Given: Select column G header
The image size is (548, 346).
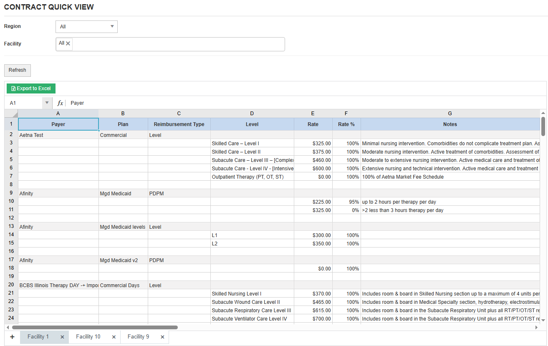Looking at the screenshot, I should (x=450, y=114).
